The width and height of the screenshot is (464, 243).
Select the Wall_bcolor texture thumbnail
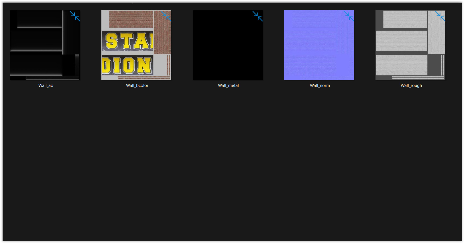pyautogui.click(x=136, y=45)
